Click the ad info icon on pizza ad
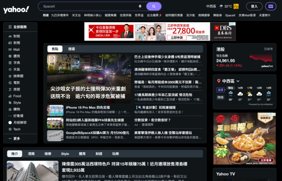Viewport: 282px width, 181px height. coord(271,114)
